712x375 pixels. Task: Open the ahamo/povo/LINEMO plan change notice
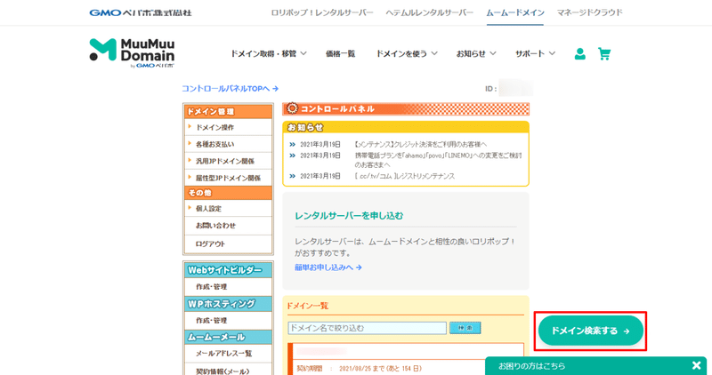click(x=438, y=160)
